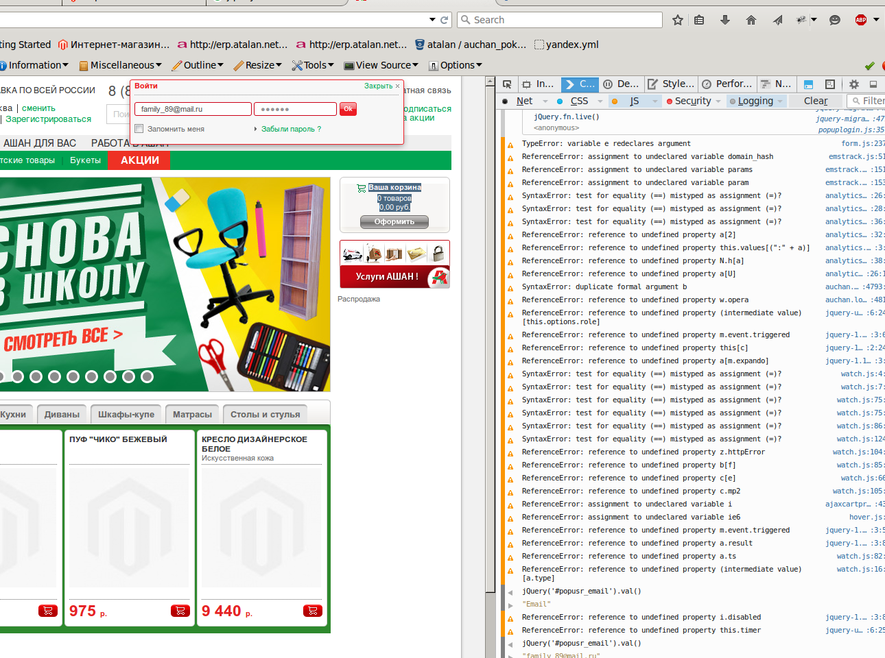Open the Net filter dropdown arrow

[545, 101]
